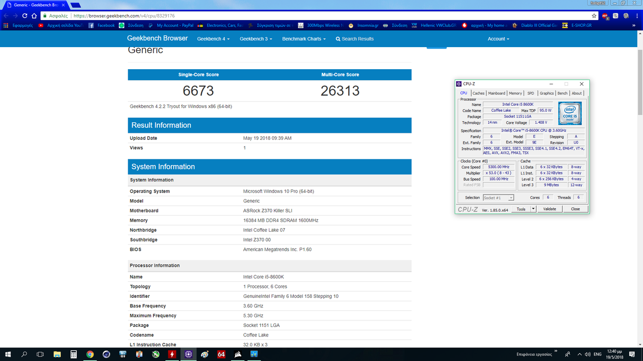Expand the Account dropdown
Viewport: 643px width, 361px height.
tap(498, 39)
